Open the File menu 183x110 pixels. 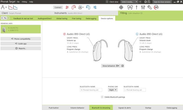(x=18, y=2)
